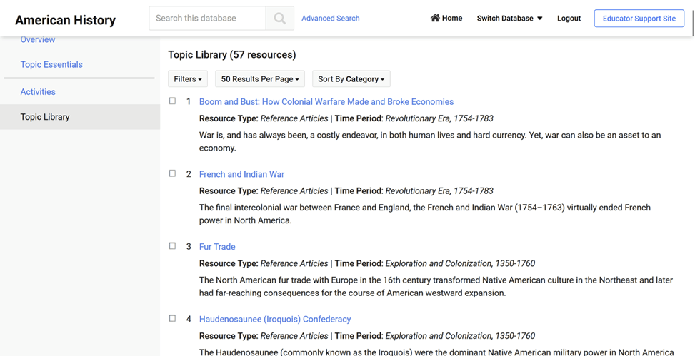Expand the Switch Database menu

click(509, 19)
